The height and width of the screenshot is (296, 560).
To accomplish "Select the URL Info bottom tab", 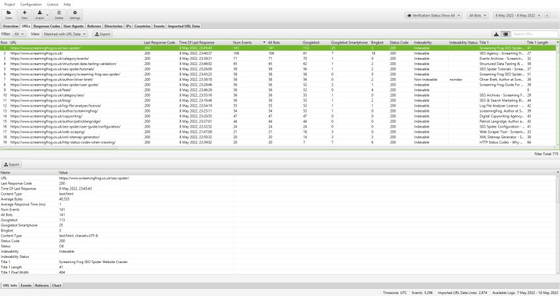I will pos(10,285).
